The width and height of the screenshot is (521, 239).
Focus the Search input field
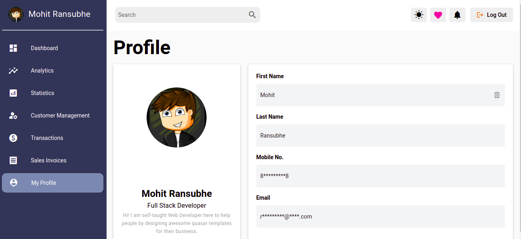[x=182, y=15]
